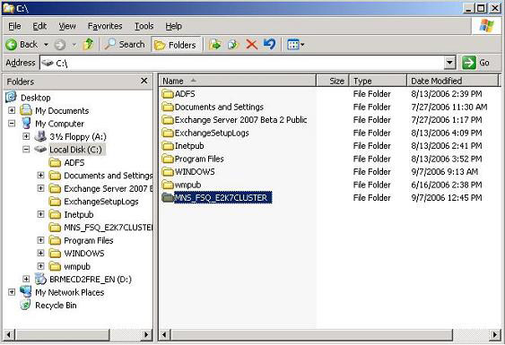The width and height of the screenshot is (505, 345).
Task: Open the View menu
Action: 67,26
